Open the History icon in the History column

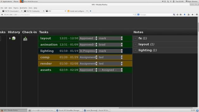pos(14,38)
